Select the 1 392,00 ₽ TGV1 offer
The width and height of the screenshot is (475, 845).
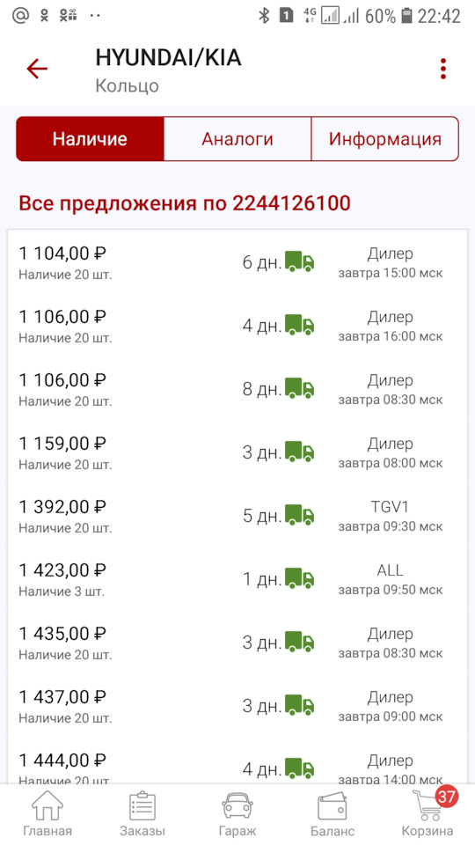point(237,516)
